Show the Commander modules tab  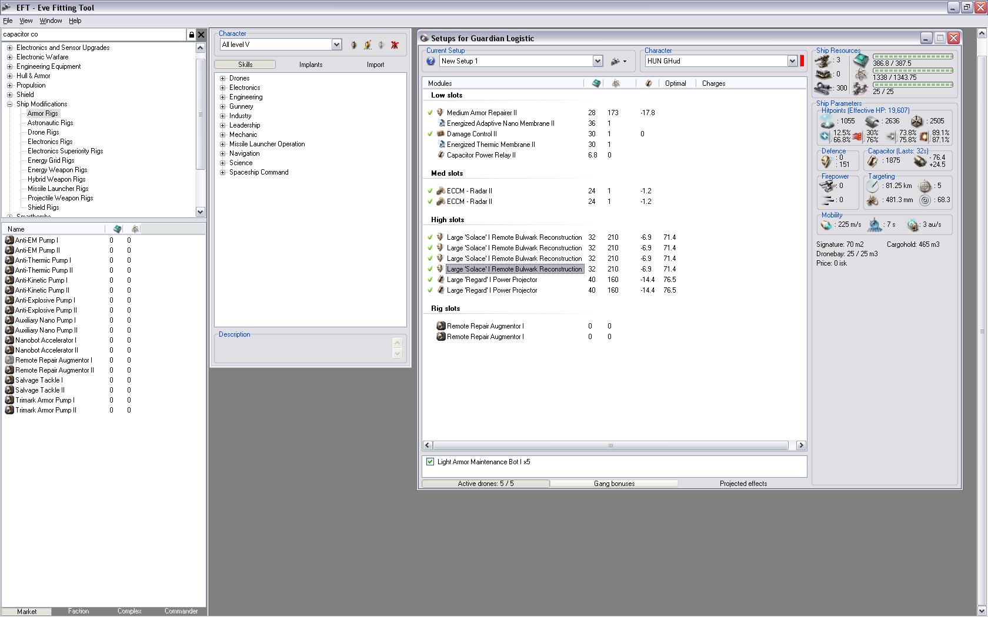(x=181, y=611)
